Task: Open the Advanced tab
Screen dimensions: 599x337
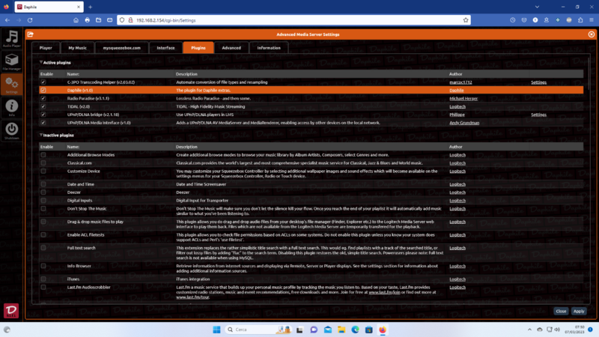Action: coord(231,48)
